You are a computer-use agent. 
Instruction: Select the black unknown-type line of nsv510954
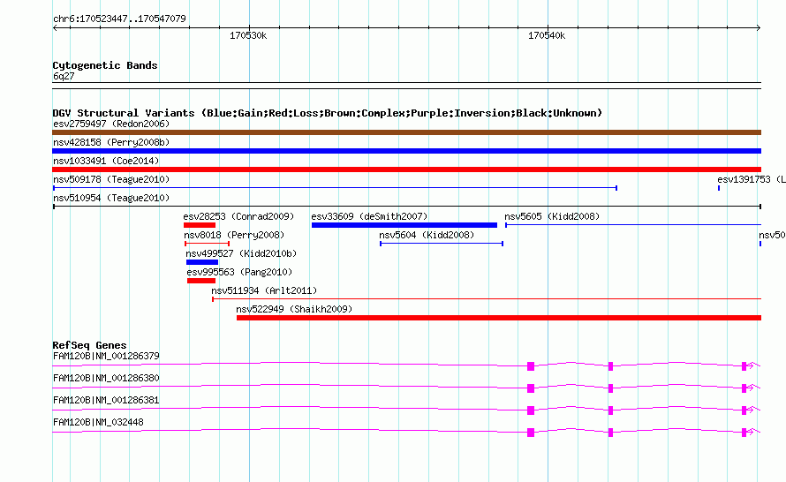406,207
